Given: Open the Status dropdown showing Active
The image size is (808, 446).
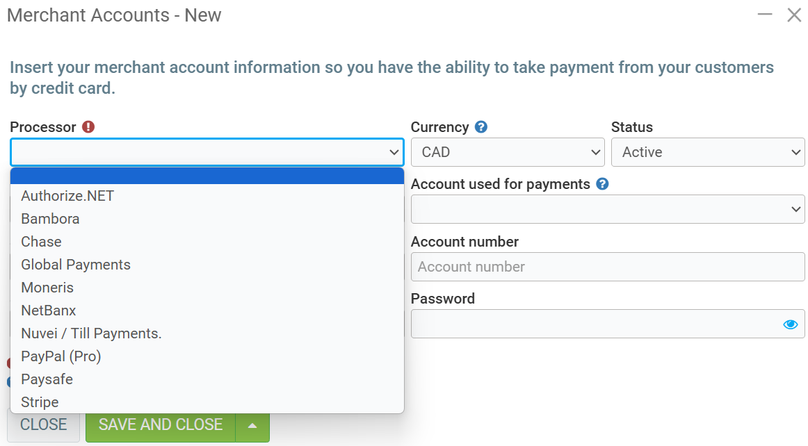Looking at the screenshot, I should pos(708,152).
